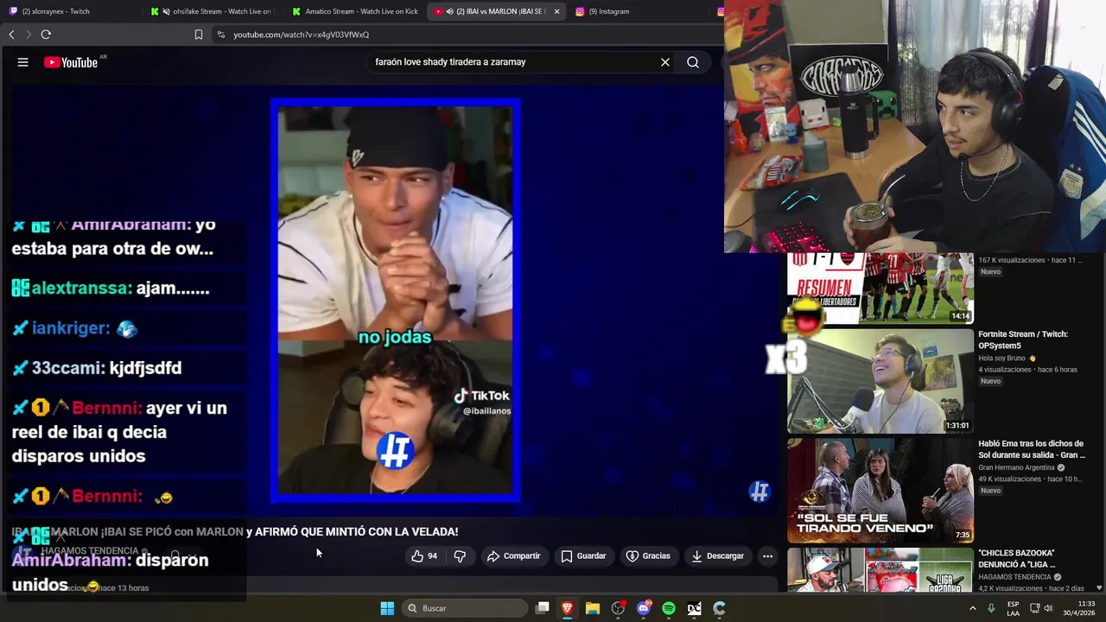Open the Chicles Bazooka video thumbnail
This screenshot has height=622, width=1106.
880,570
